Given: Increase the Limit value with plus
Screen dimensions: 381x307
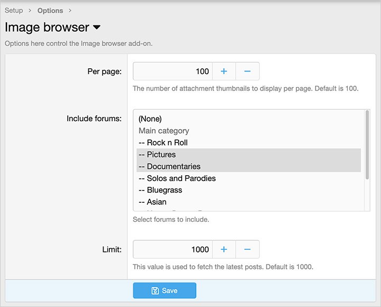Looking at the screenshot, I should (224, 249).
